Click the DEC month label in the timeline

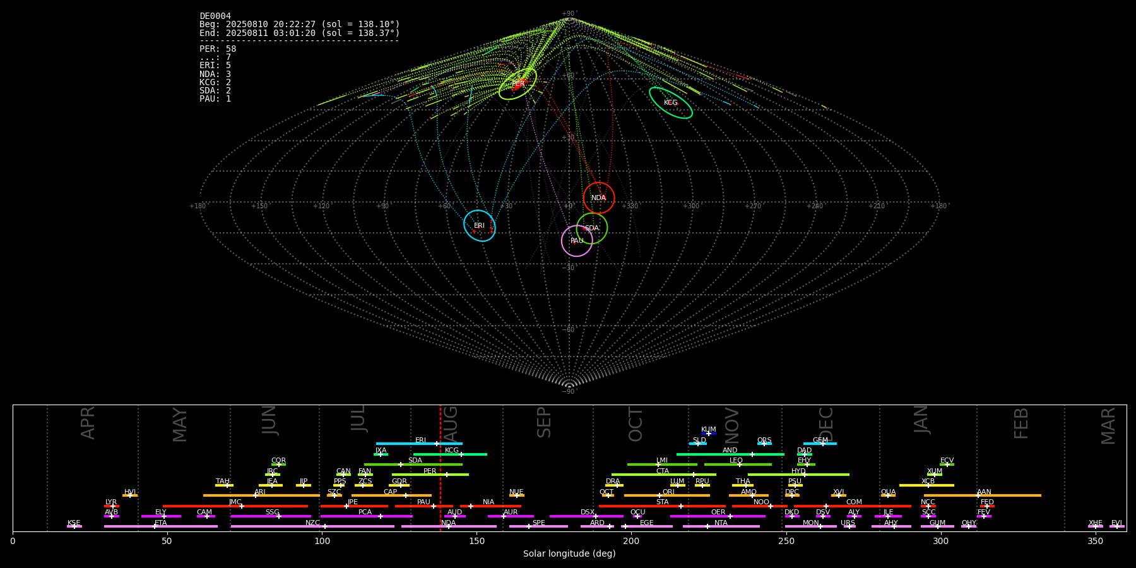click(x=826, y=424)
